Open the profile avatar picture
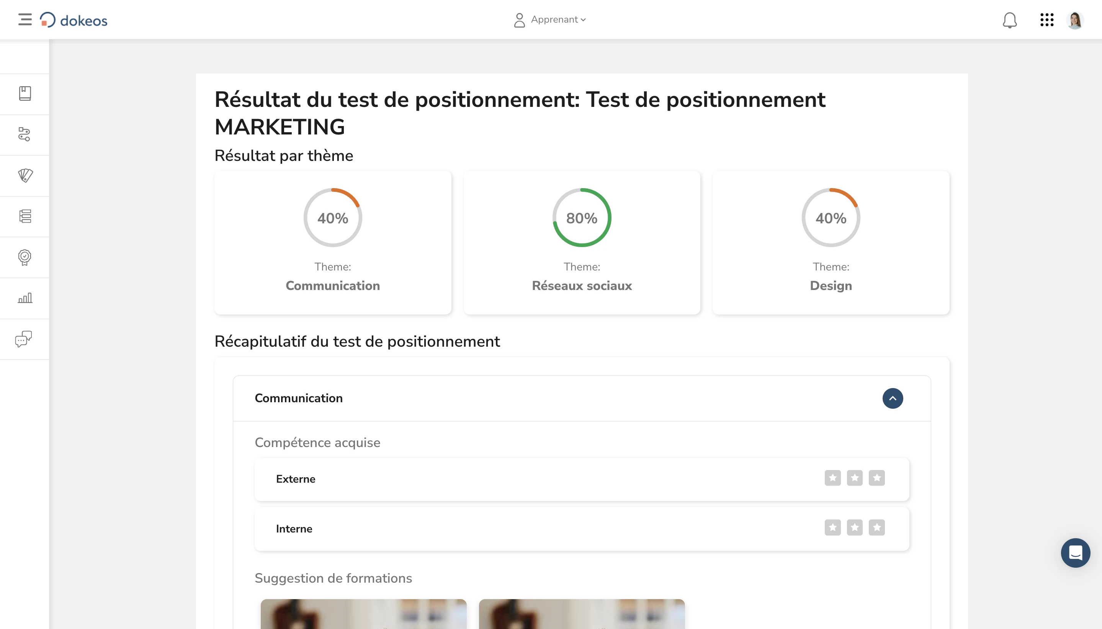The height and width of the screenshot is (629, 1102). point(1076,20)
